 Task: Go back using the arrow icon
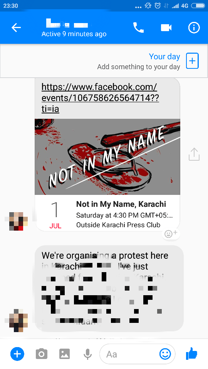[16, 28]
